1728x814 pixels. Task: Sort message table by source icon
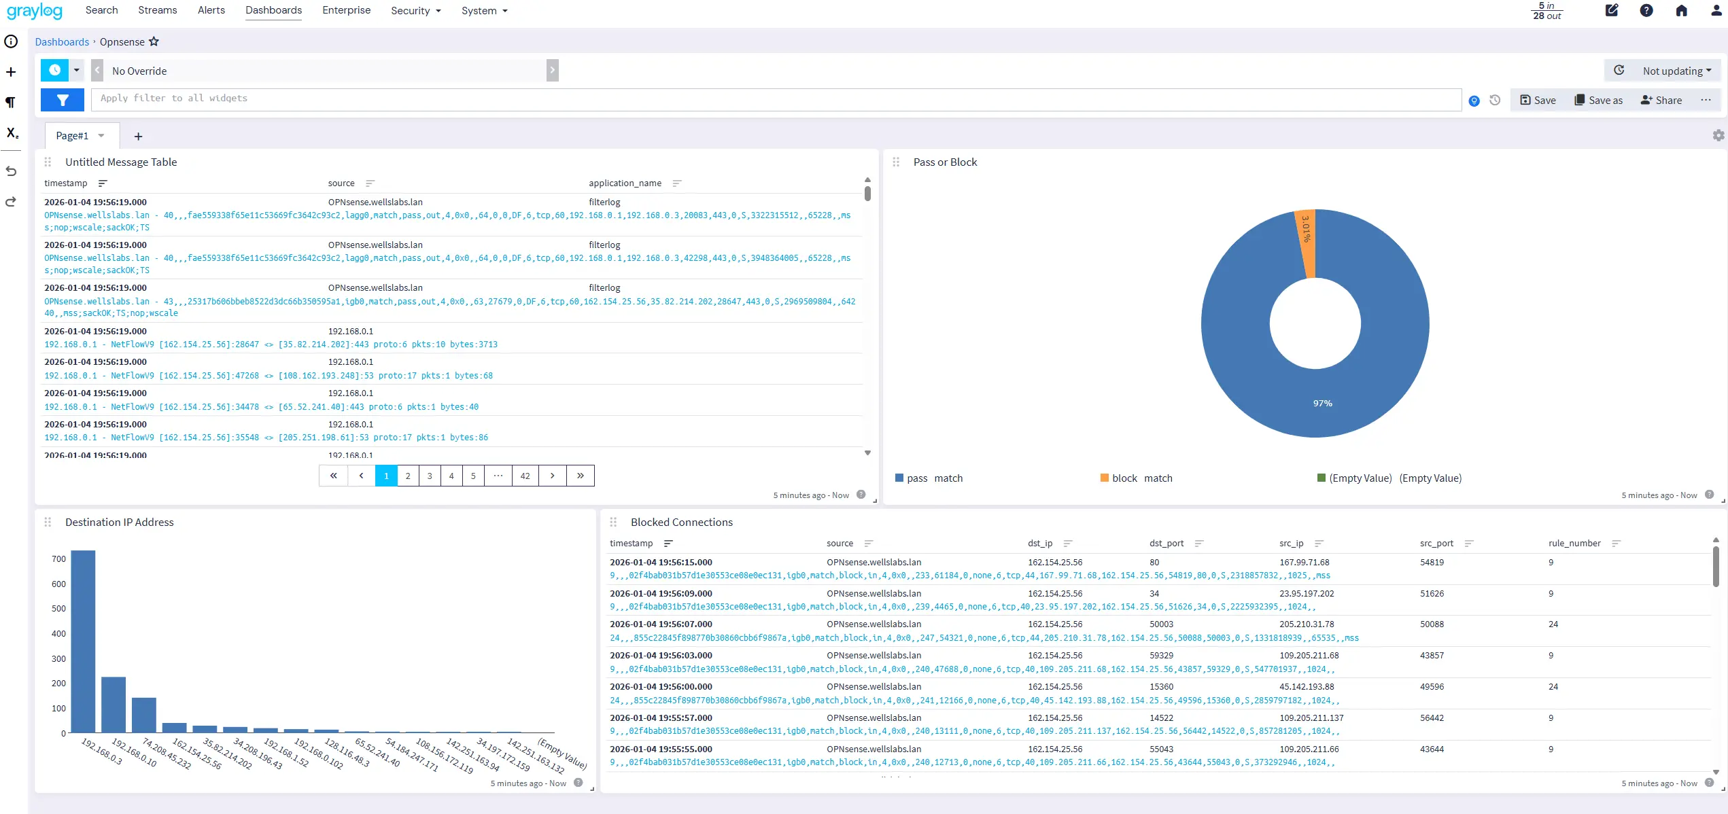point(370,183)
